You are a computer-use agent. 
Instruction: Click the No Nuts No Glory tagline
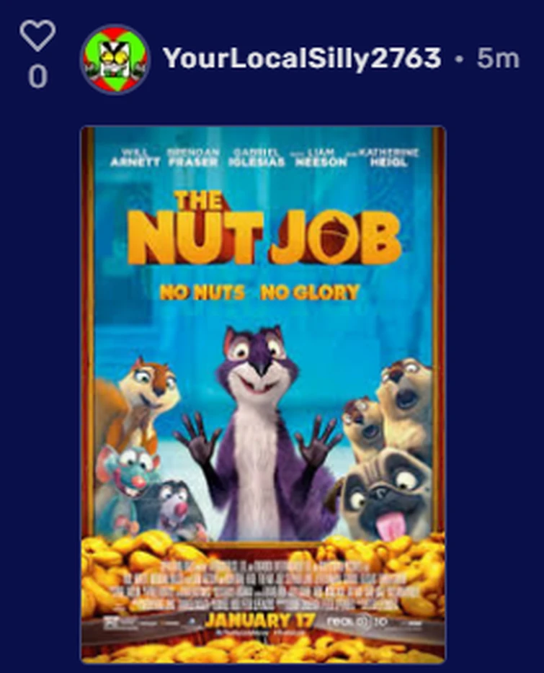tap(259, 293)
